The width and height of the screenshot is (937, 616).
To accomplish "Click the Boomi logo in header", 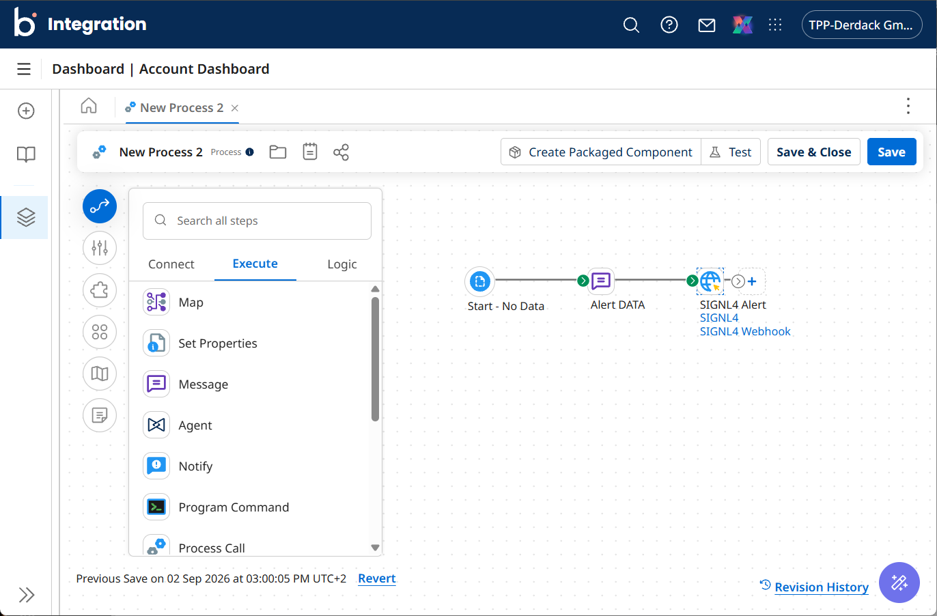I will tap(25, 23).
